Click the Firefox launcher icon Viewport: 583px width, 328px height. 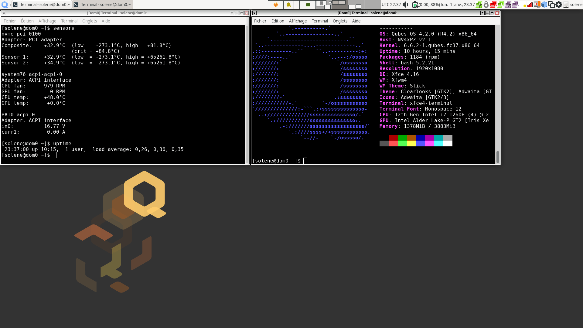276,5
